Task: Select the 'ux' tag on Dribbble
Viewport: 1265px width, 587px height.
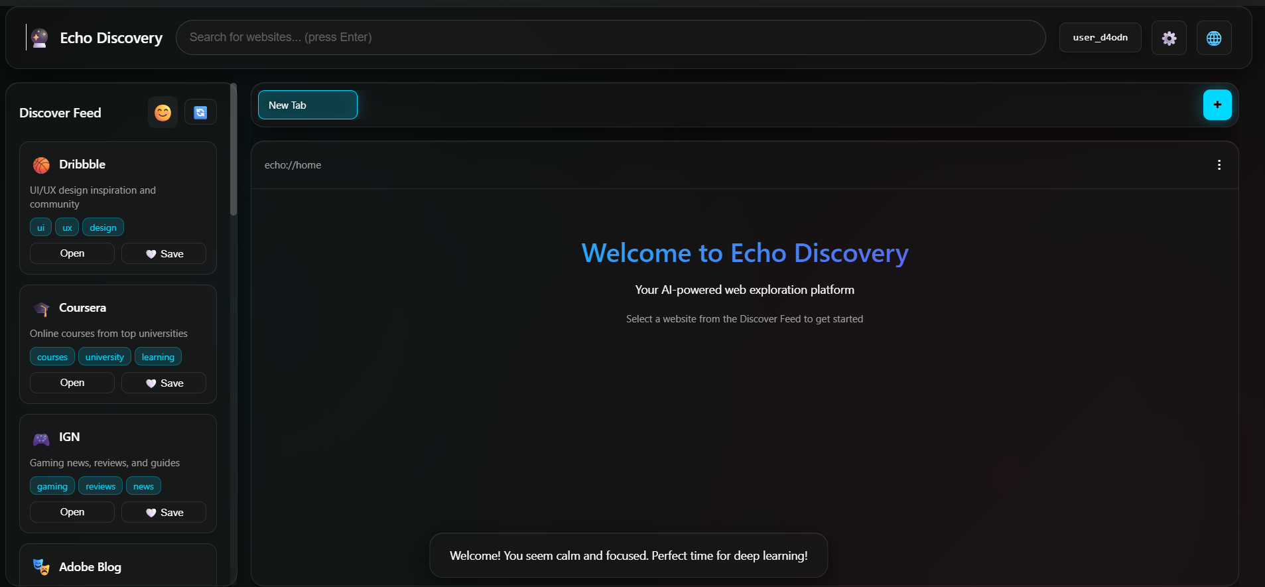Action: pos(67,228)
